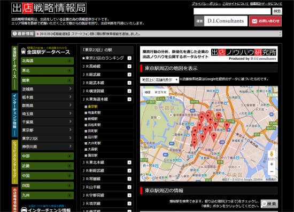The width and height of the screenshot is (294, 212).
Task: Expand the 東北 region
Action: point(47,71)
